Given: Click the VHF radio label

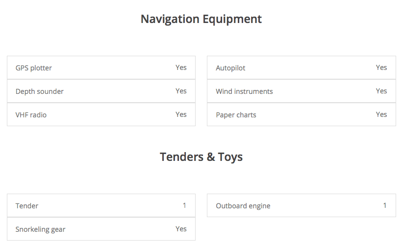Looking at the screenshot, I should pyautogui.click(x=31, y=115).
